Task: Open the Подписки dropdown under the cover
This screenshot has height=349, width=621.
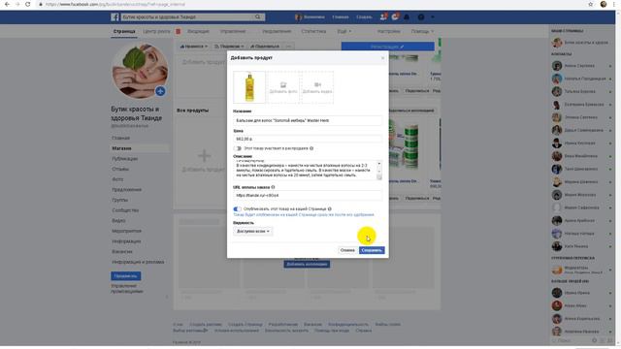Action: pos(229,47)
